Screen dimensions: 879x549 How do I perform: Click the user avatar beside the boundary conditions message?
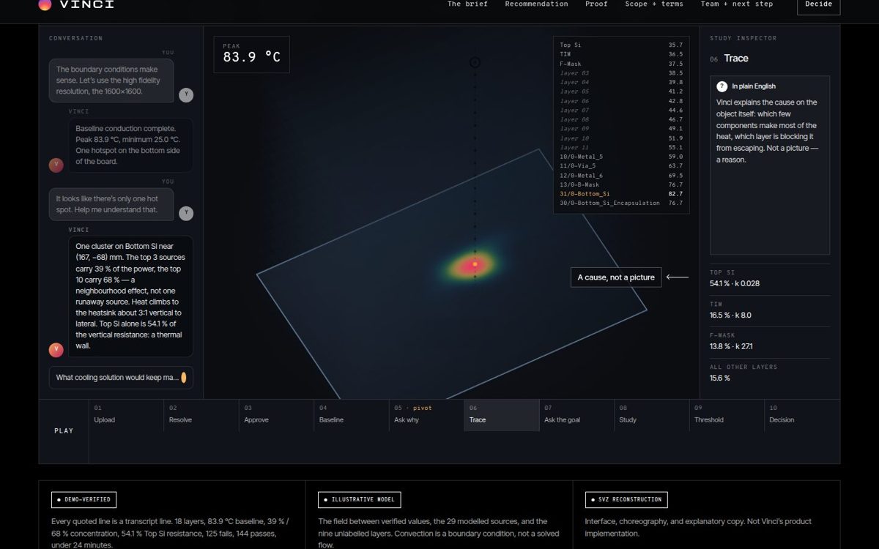point(186,95)
